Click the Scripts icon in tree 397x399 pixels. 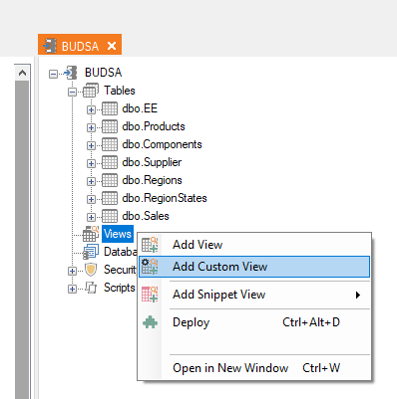91,288
